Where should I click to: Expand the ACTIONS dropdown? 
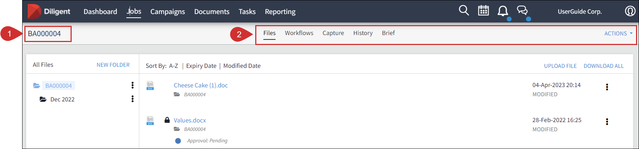tap(618, 34)
